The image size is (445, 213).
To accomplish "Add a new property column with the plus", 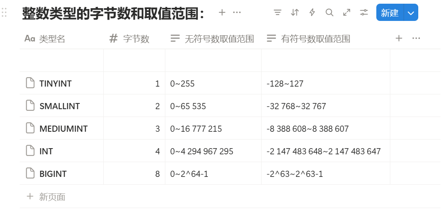I will coord(399,38).
